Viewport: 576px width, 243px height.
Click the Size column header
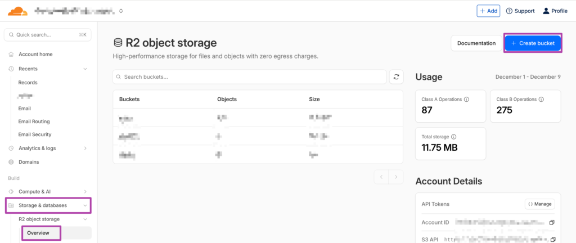tap(314, 99)
